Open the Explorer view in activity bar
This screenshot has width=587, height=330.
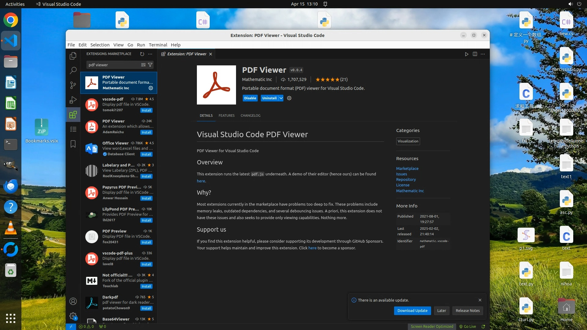click(x=73, y=56)
